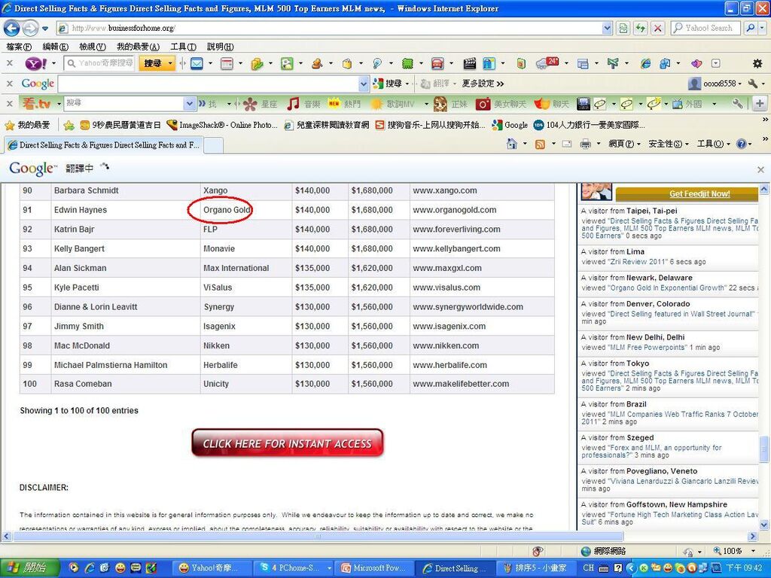
Task: Open the 檔案(F) menu
Action: coord(19,47)
